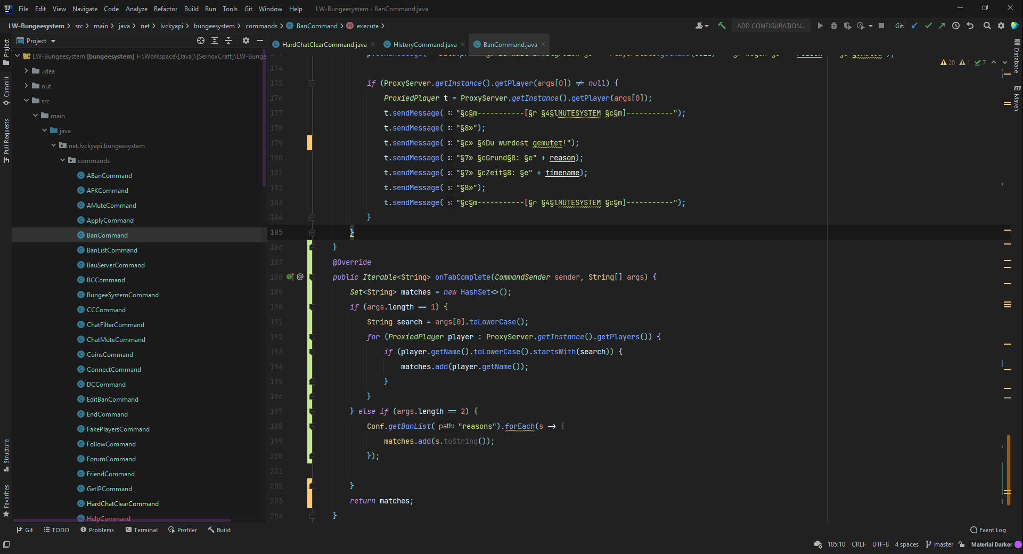This screenshot has width=1023, height=554.
Task: Click Add Configuration button
Action: tap(771, 26)
